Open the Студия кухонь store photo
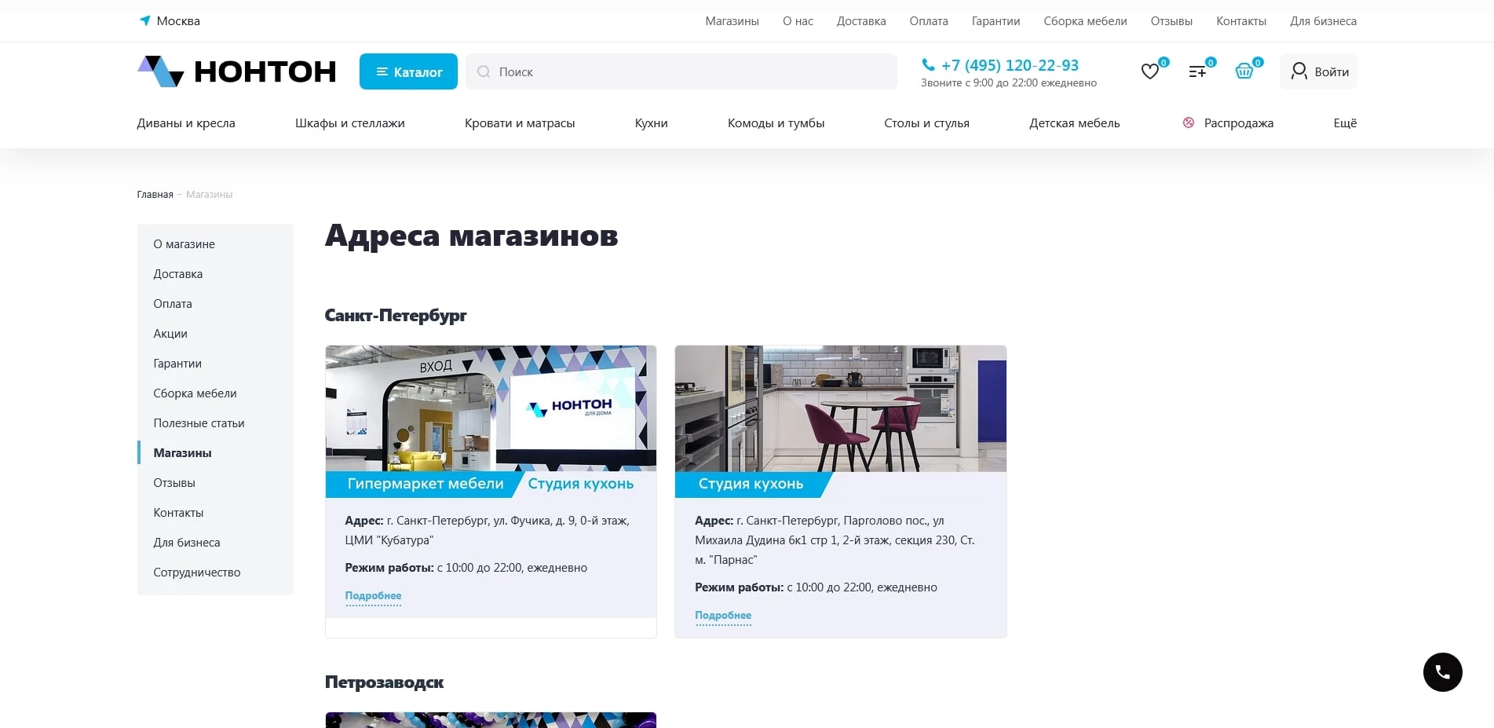The height and width of the screenshot is (728, 1494). pyautogui.click(x=840, y=408)
